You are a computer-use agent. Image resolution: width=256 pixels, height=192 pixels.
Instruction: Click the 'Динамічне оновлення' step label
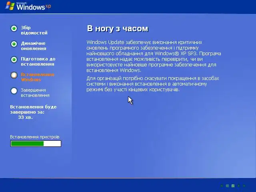34,46
